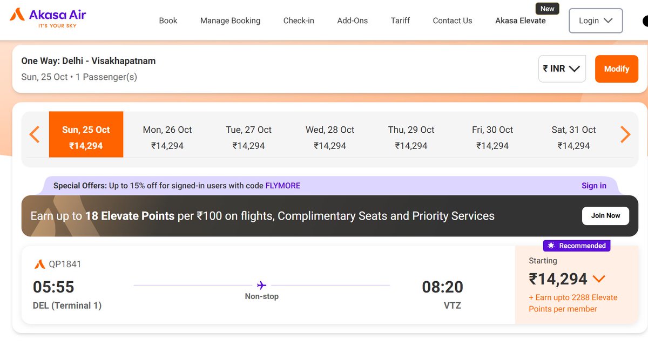The height and width of the screenshot is (353, 648).
Task: Open the Login dropdown
Action: [596, 21]
